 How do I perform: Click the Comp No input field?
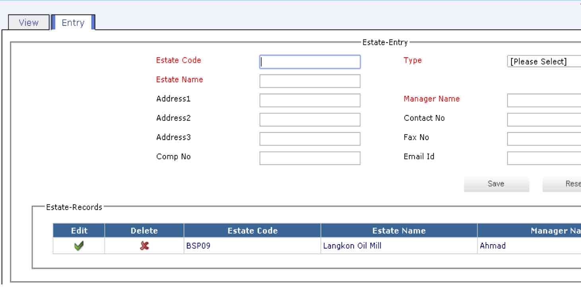pos(310,158)
